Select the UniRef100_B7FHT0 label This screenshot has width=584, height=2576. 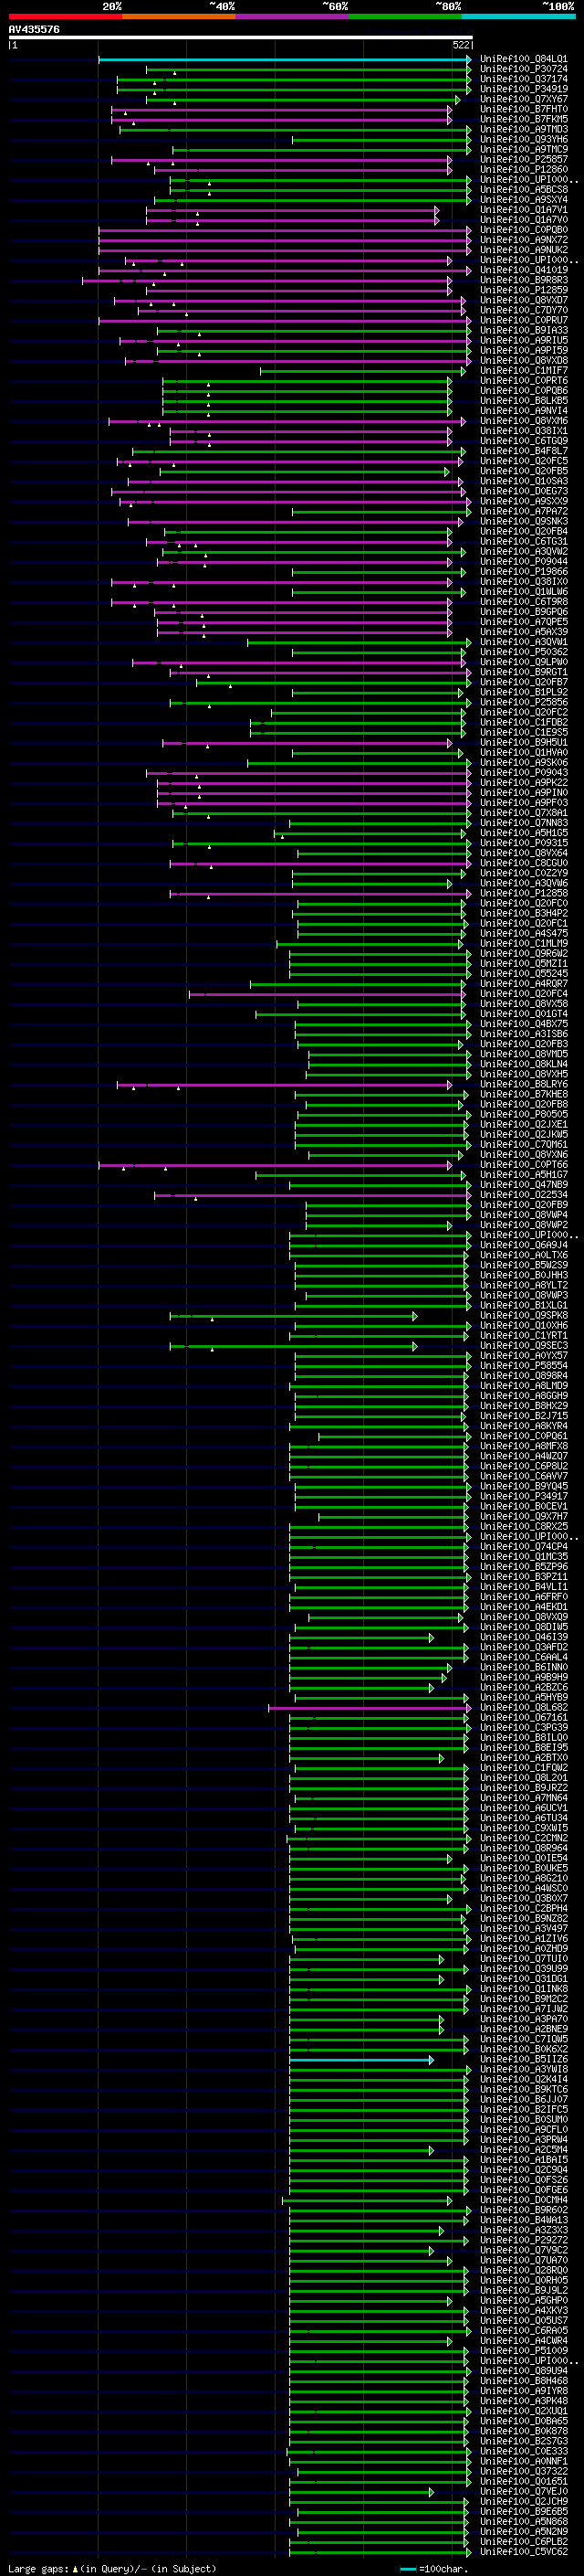[524, 109]
